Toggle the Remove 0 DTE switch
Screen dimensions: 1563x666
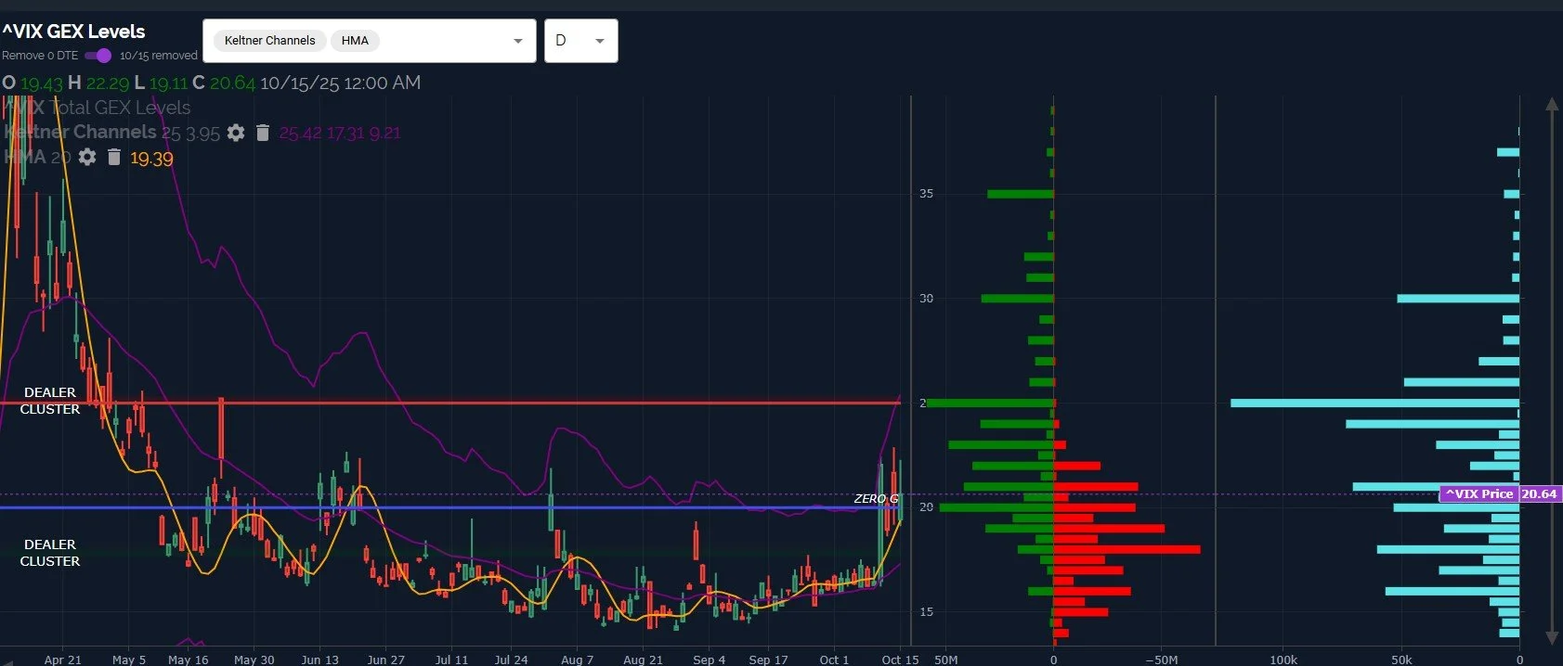98,56
